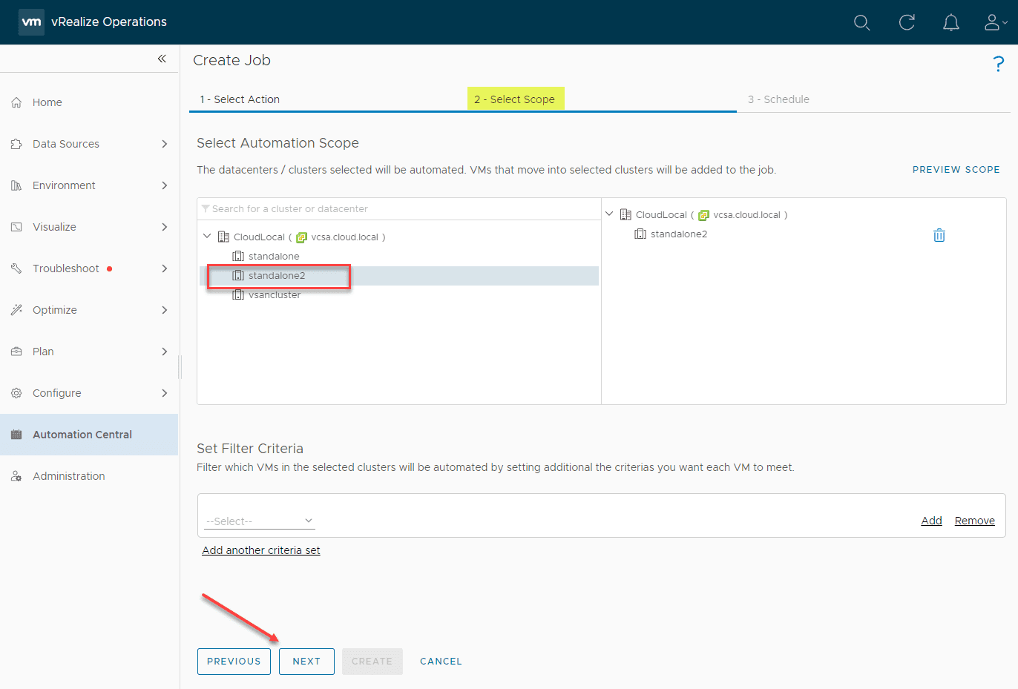Expand the Data Sources submenu arrow
The height and width of the screenshot is (689, 1018).
pyautogui.click(x=165, y=144)
